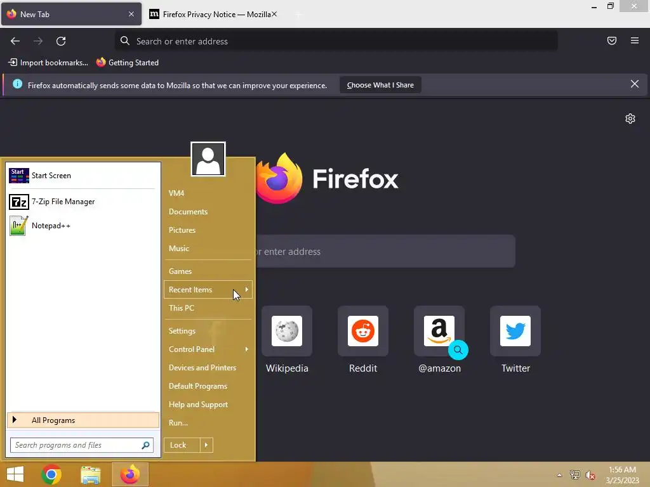Open Import bookmarks... toolbar item

48,63
